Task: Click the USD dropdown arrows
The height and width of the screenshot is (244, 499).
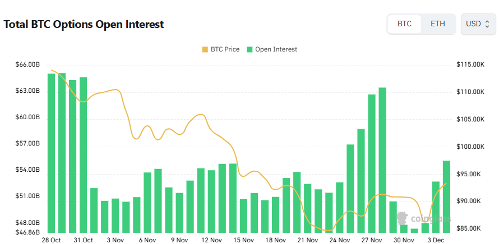Action: [x=487, y=24]
